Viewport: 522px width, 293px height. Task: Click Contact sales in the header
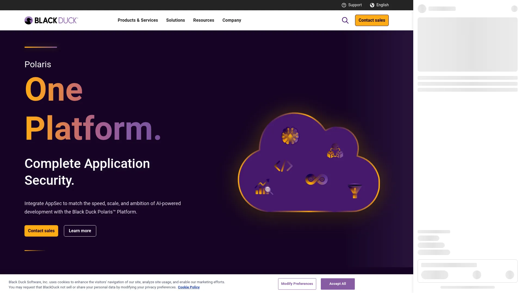coord(372,20)
